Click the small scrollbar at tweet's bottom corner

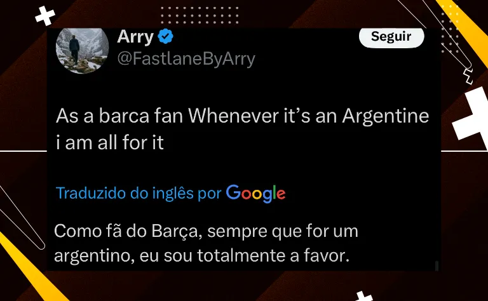pyautogui.click(x=437, y=266)
